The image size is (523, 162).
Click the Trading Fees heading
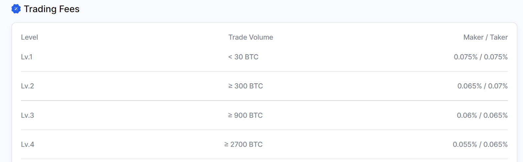[x=52, y=9]
